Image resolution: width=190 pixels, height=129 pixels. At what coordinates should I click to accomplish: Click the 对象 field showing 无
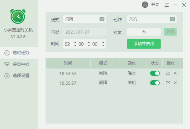[144, 32]
